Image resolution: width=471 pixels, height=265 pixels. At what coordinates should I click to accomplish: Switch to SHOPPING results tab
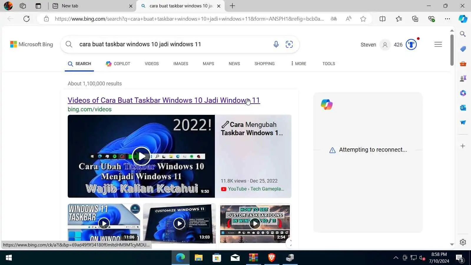(265, 64)
